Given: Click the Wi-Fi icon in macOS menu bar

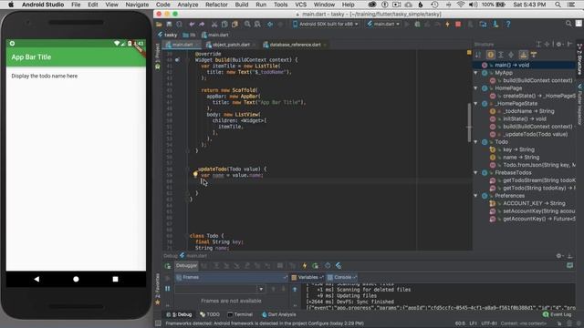Looking at the screenshot, I should pyautogui.click(x=461, y=5).
